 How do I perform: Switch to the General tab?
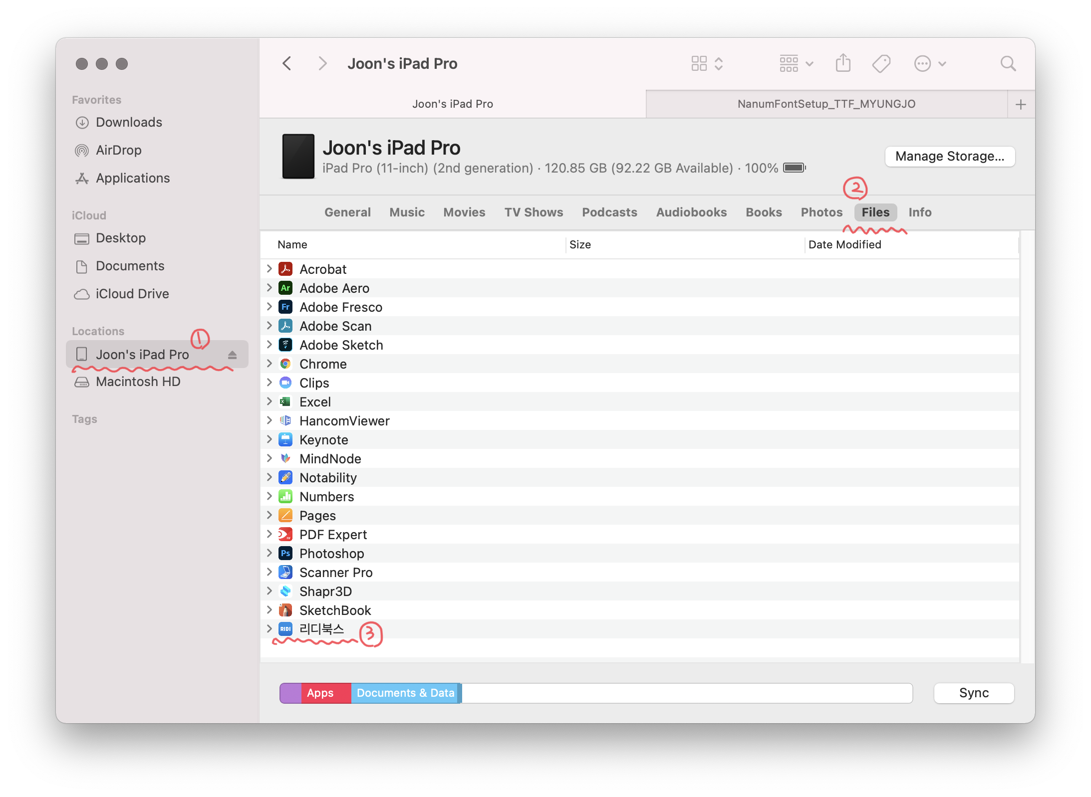point(347,212)
